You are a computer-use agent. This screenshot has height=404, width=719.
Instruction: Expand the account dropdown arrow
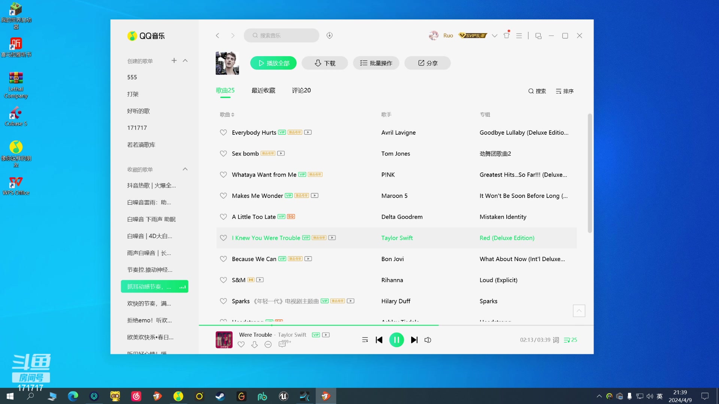pos(495,36)
